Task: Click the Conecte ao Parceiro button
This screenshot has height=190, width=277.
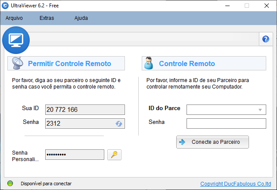Action: click(x=212, y=142)
